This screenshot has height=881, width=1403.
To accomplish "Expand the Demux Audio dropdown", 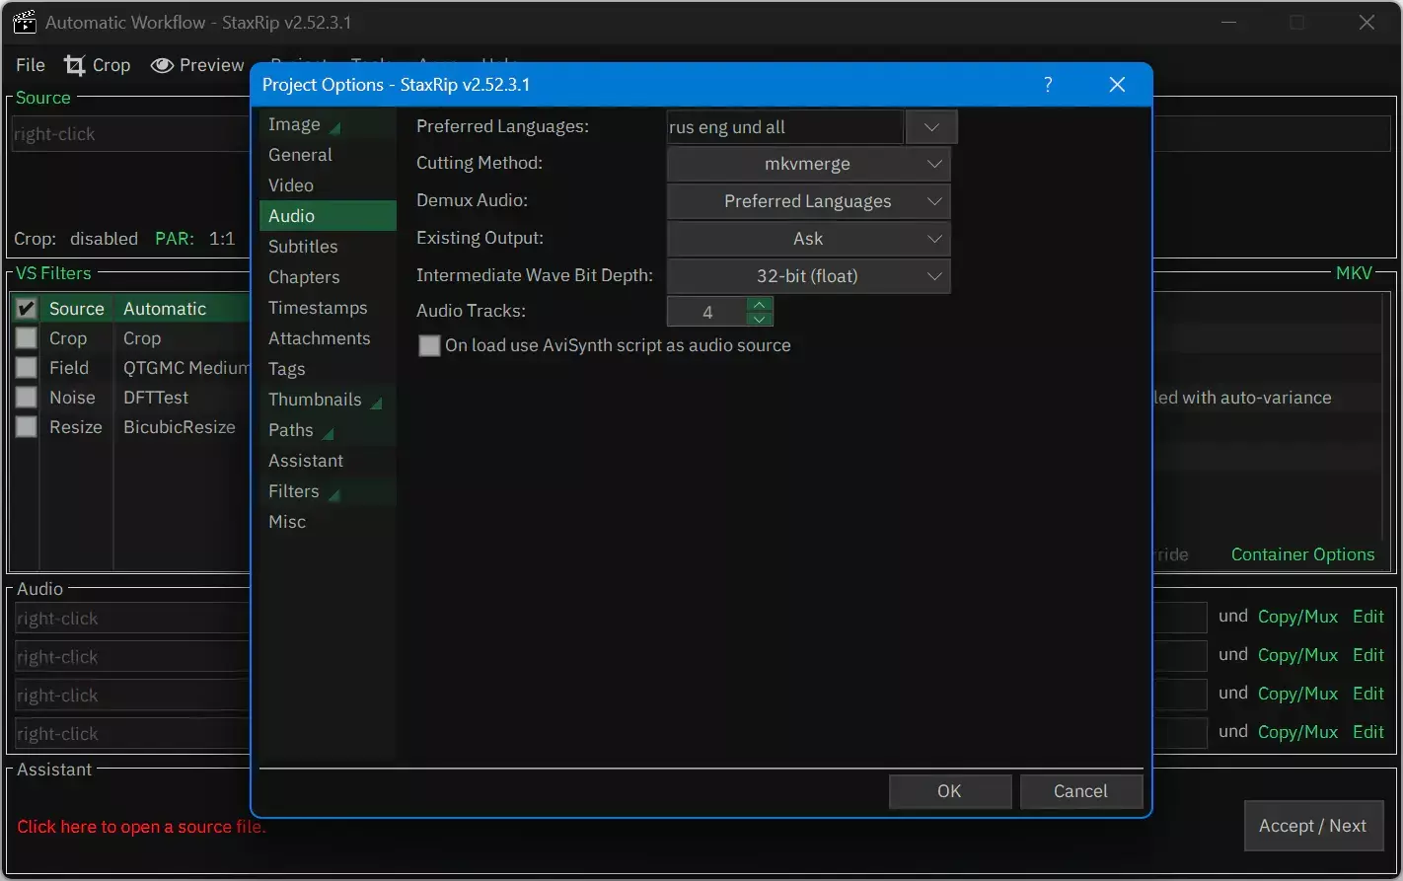I will pyautogui.click(x=808, y=201).
